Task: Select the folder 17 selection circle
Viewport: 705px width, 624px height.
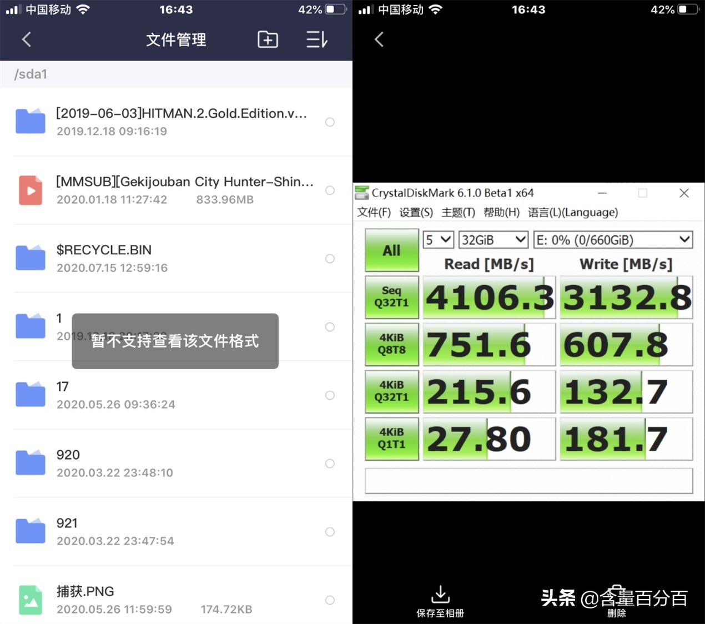Action: click(x=330, y=395)
